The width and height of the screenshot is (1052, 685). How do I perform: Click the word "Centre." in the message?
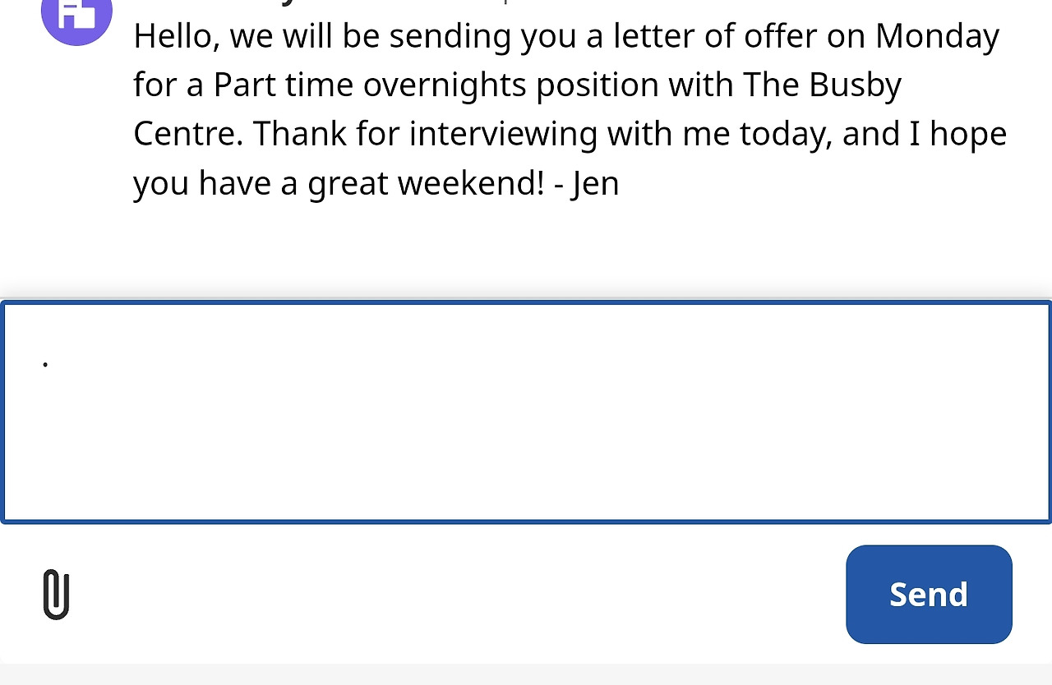point(188,134)
